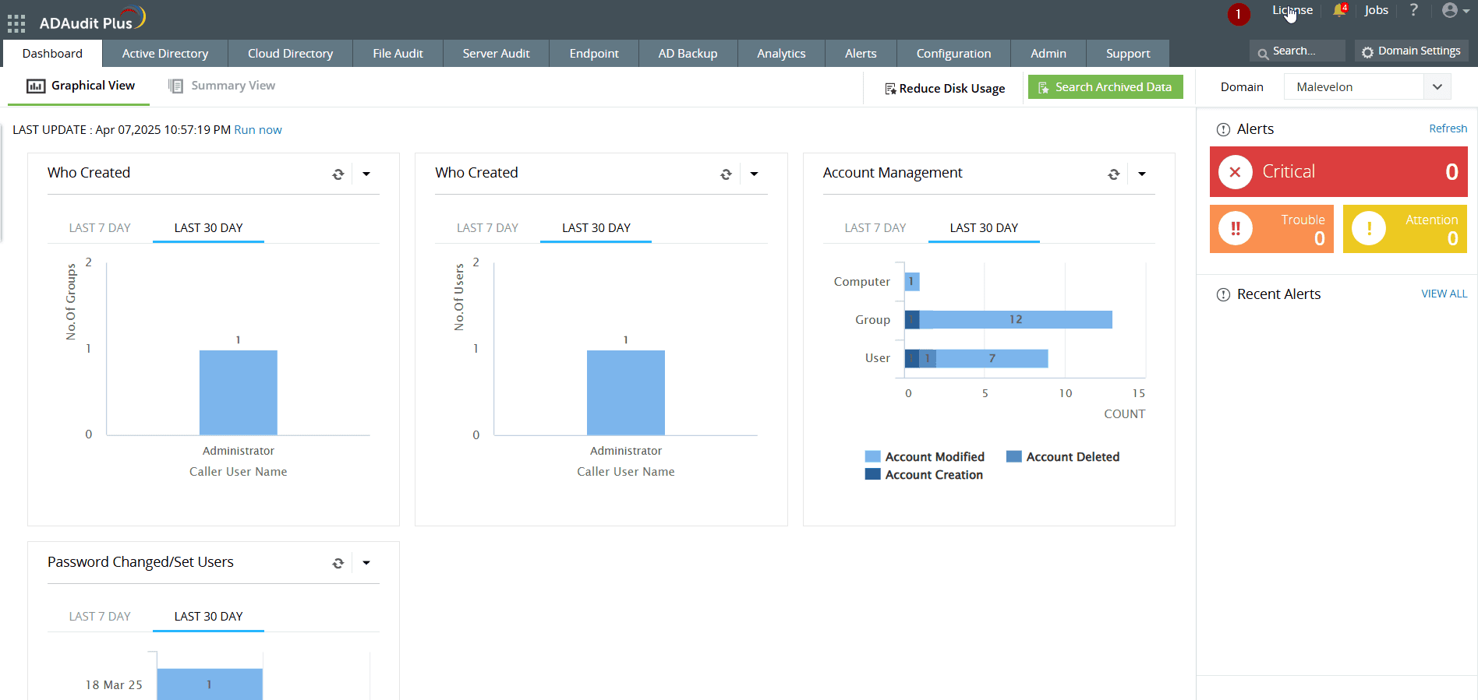Viewport: 1478px width, 700px height.
Task: Click the Search Archived Data button
Action: [x=1105, y=87]
